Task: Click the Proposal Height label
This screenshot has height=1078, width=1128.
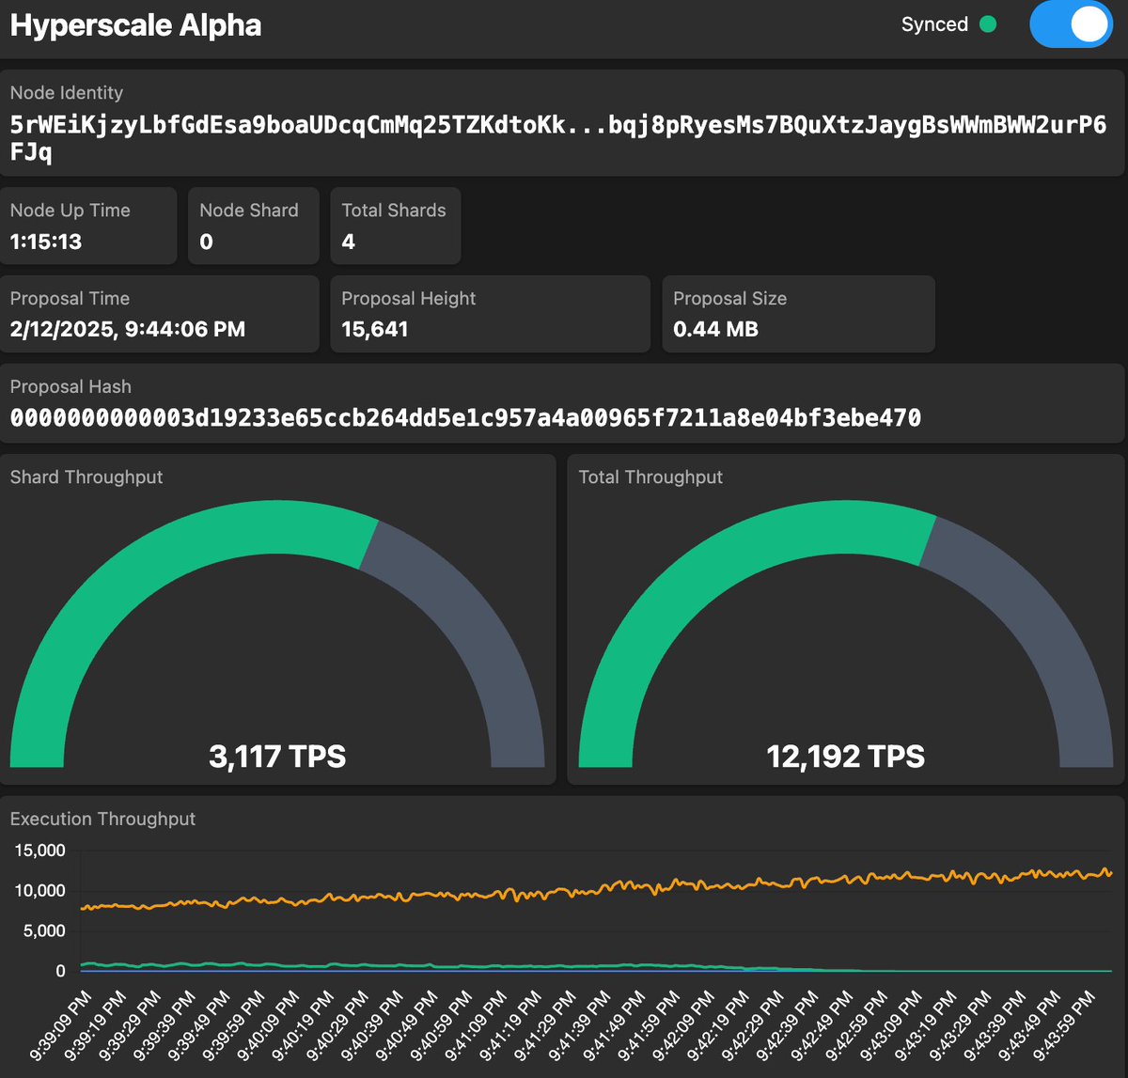Action: (x=408, y=298)
